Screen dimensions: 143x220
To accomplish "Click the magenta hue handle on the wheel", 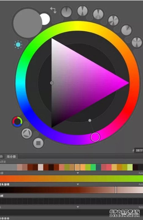I will click(95, 137).
